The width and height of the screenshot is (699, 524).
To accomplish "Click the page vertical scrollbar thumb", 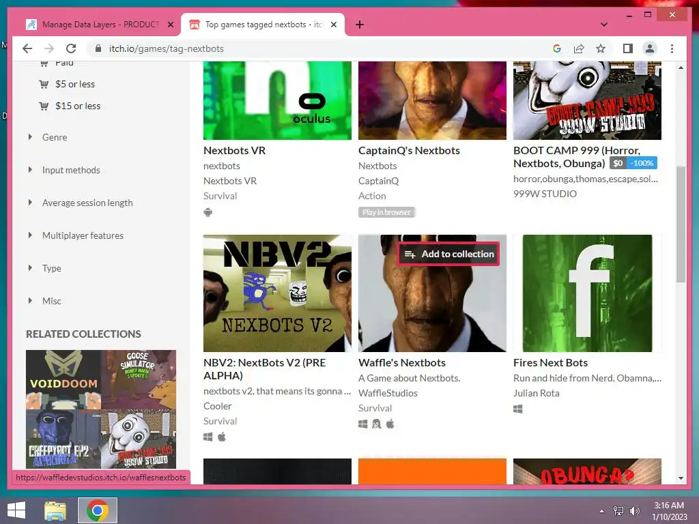I will tap(681, 224).
